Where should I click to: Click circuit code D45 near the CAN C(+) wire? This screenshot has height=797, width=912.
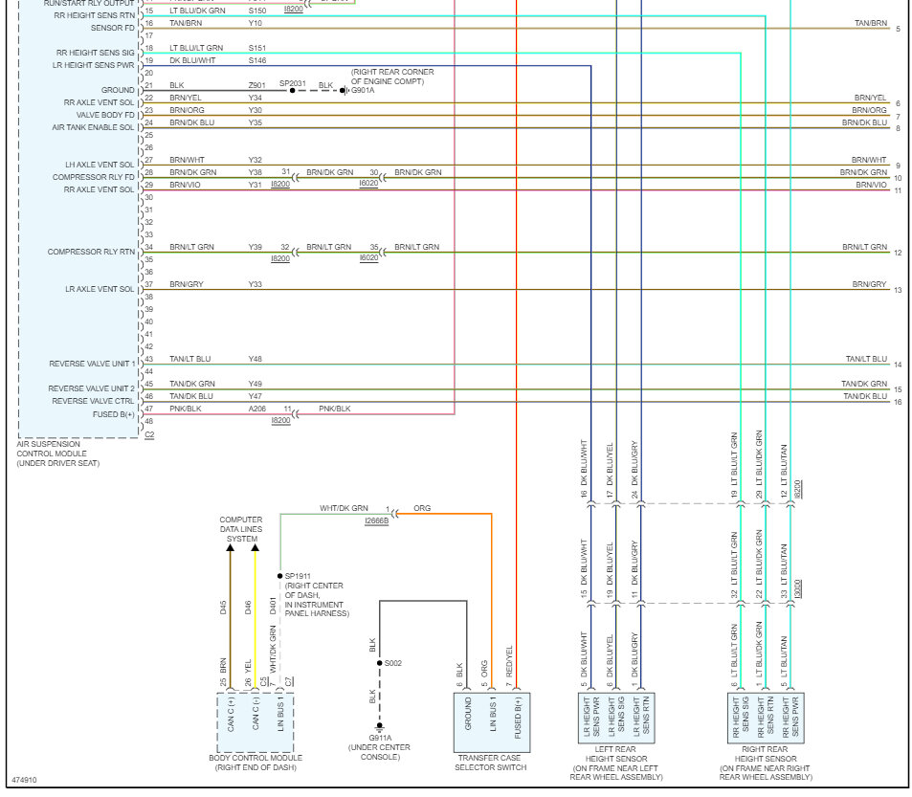(x=223, y=609)
